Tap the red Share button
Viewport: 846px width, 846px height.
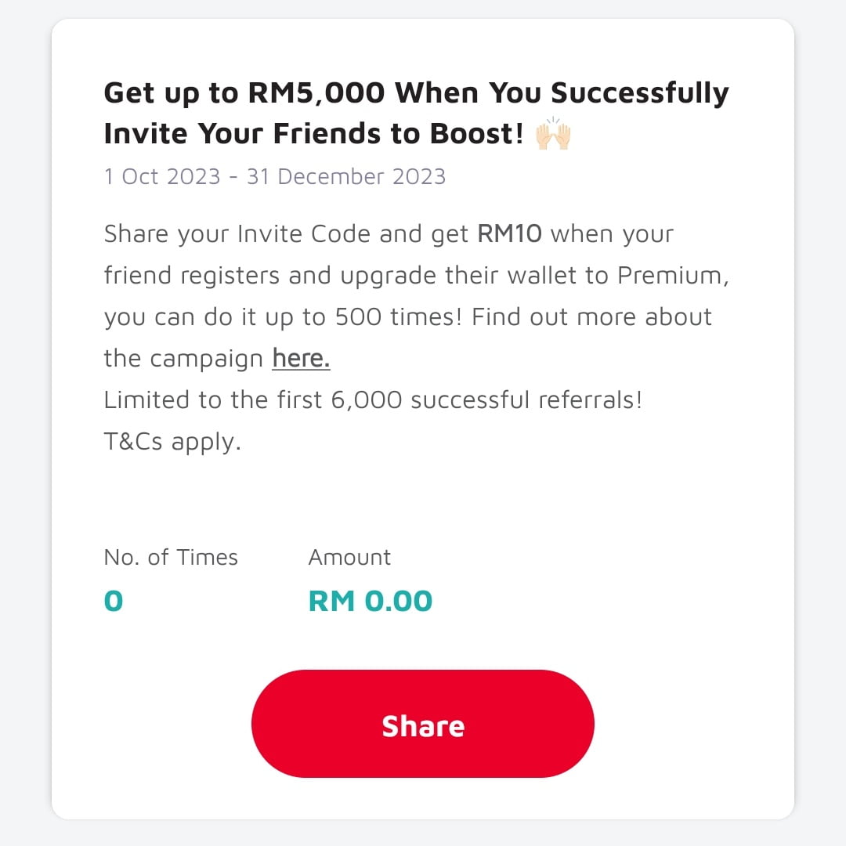[x=422, y=724]
